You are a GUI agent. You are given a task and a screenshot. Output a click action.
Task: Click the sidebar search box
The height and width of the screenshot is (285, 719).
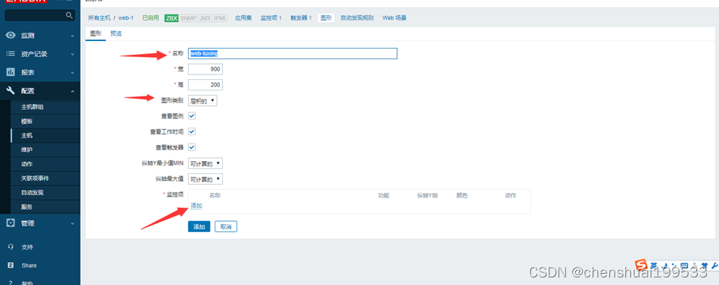pos(40,15)
